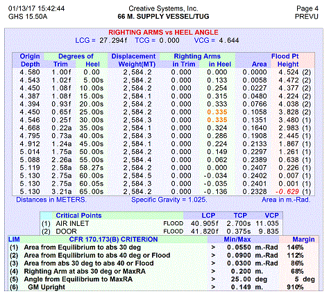Image resolution: width=329 pixels, height=296 pixels.
Task: Click the red -0.629 flood height value
Action: 287,191
